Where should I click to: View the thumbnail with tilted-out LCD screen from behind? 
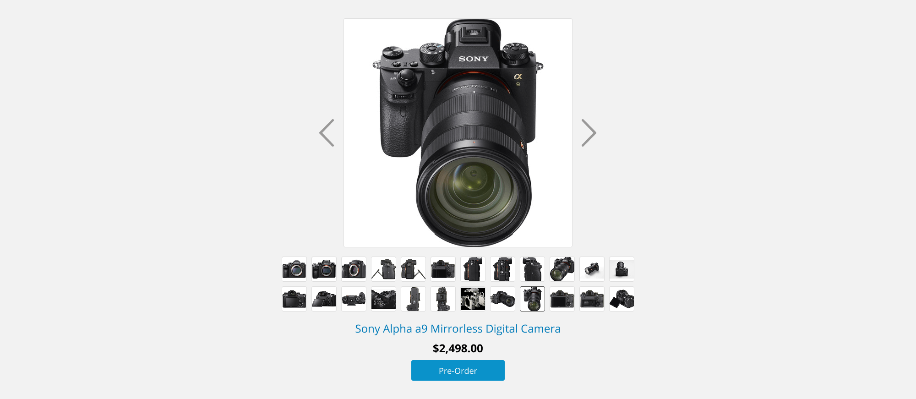pos(324,299)
